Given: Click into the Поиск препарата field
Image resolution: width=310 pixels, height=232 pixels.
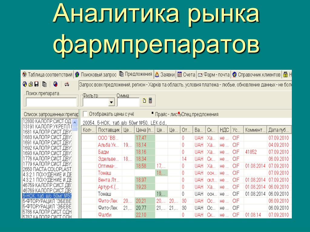Looking at the screenshot, I should click(51, 102).
